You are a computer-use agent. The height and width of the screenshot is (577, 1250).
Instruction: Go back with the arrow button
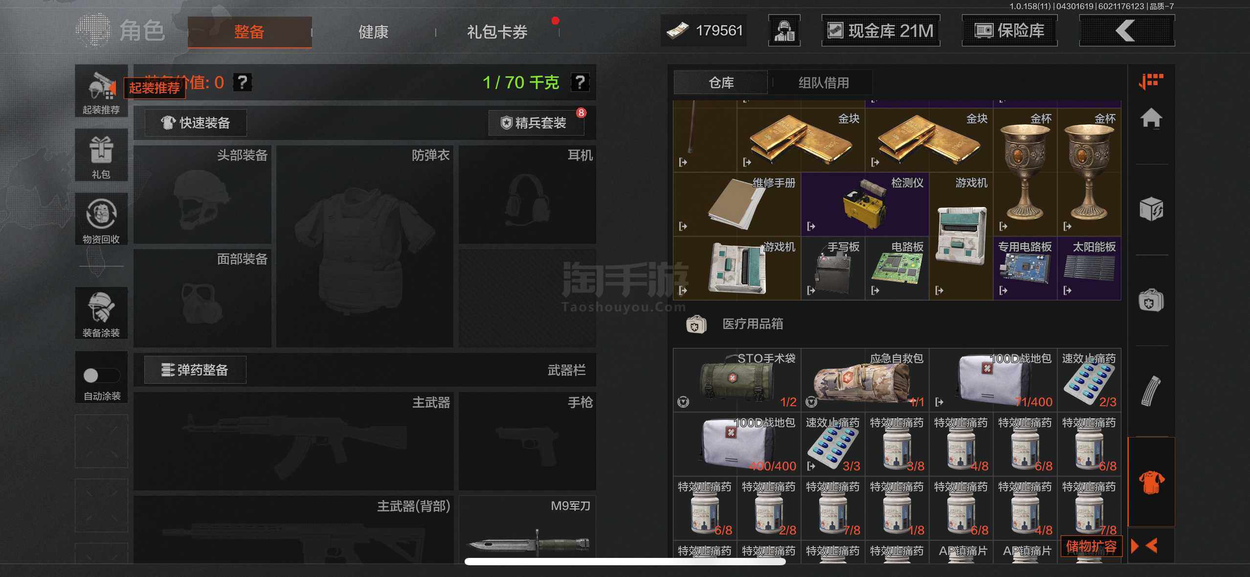coord(1127,30)
